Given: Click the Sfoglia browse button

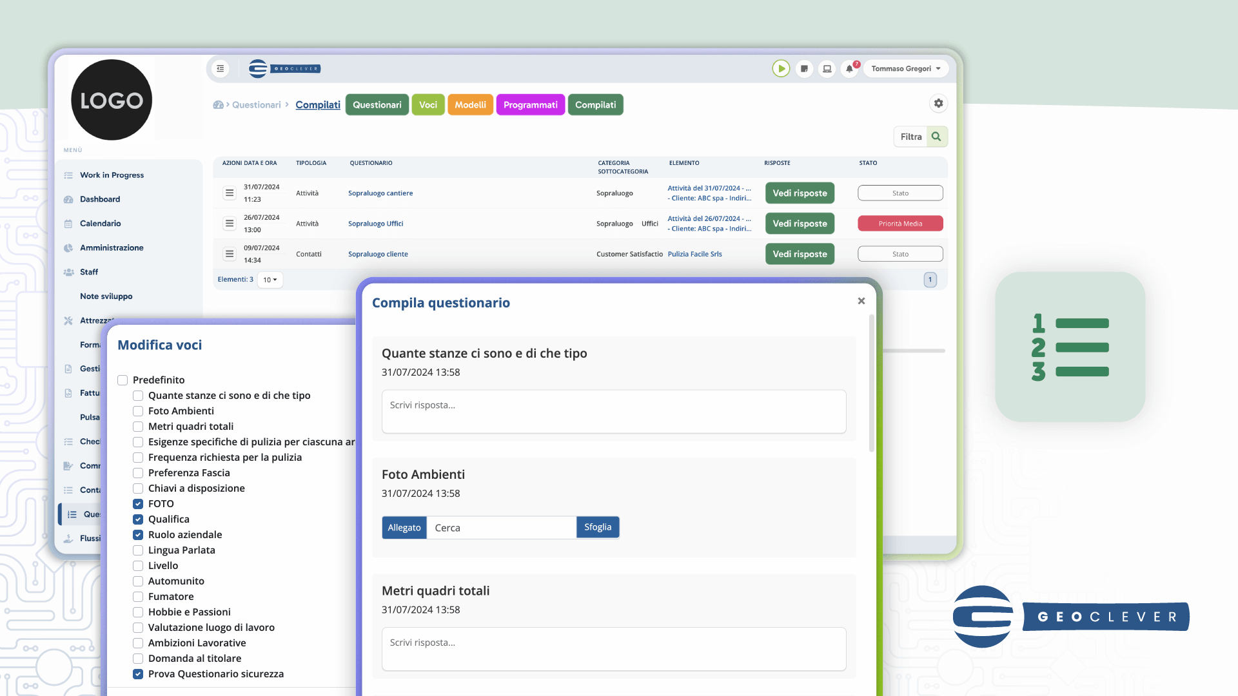Looking at the screenshot, I should coord(598,527).
